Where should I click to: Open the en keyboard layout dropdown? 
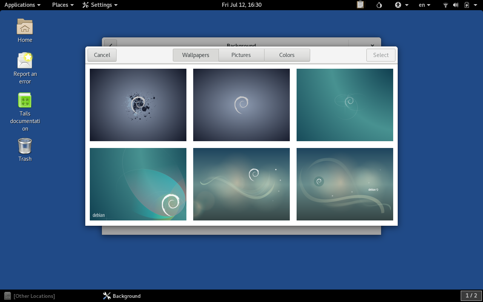tap(425, 5)
